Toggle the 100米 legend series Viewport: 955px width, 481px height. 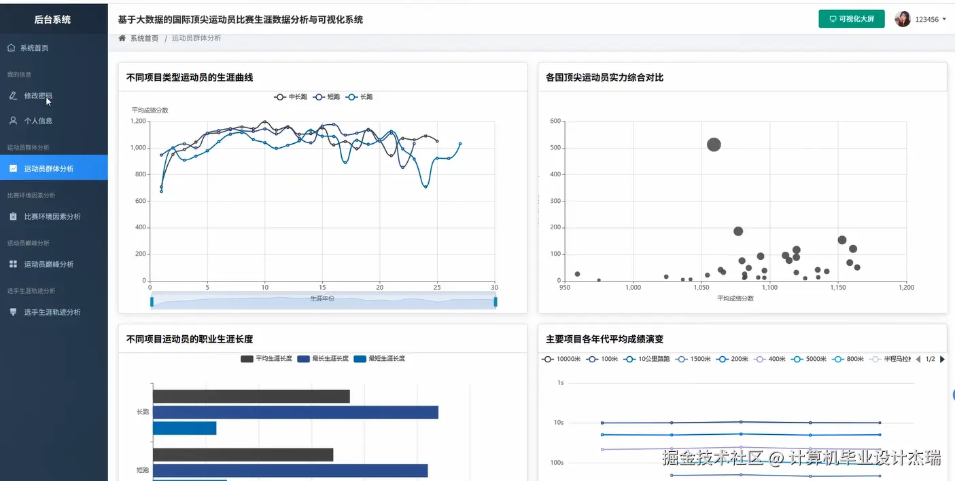(x=602, y=360)
